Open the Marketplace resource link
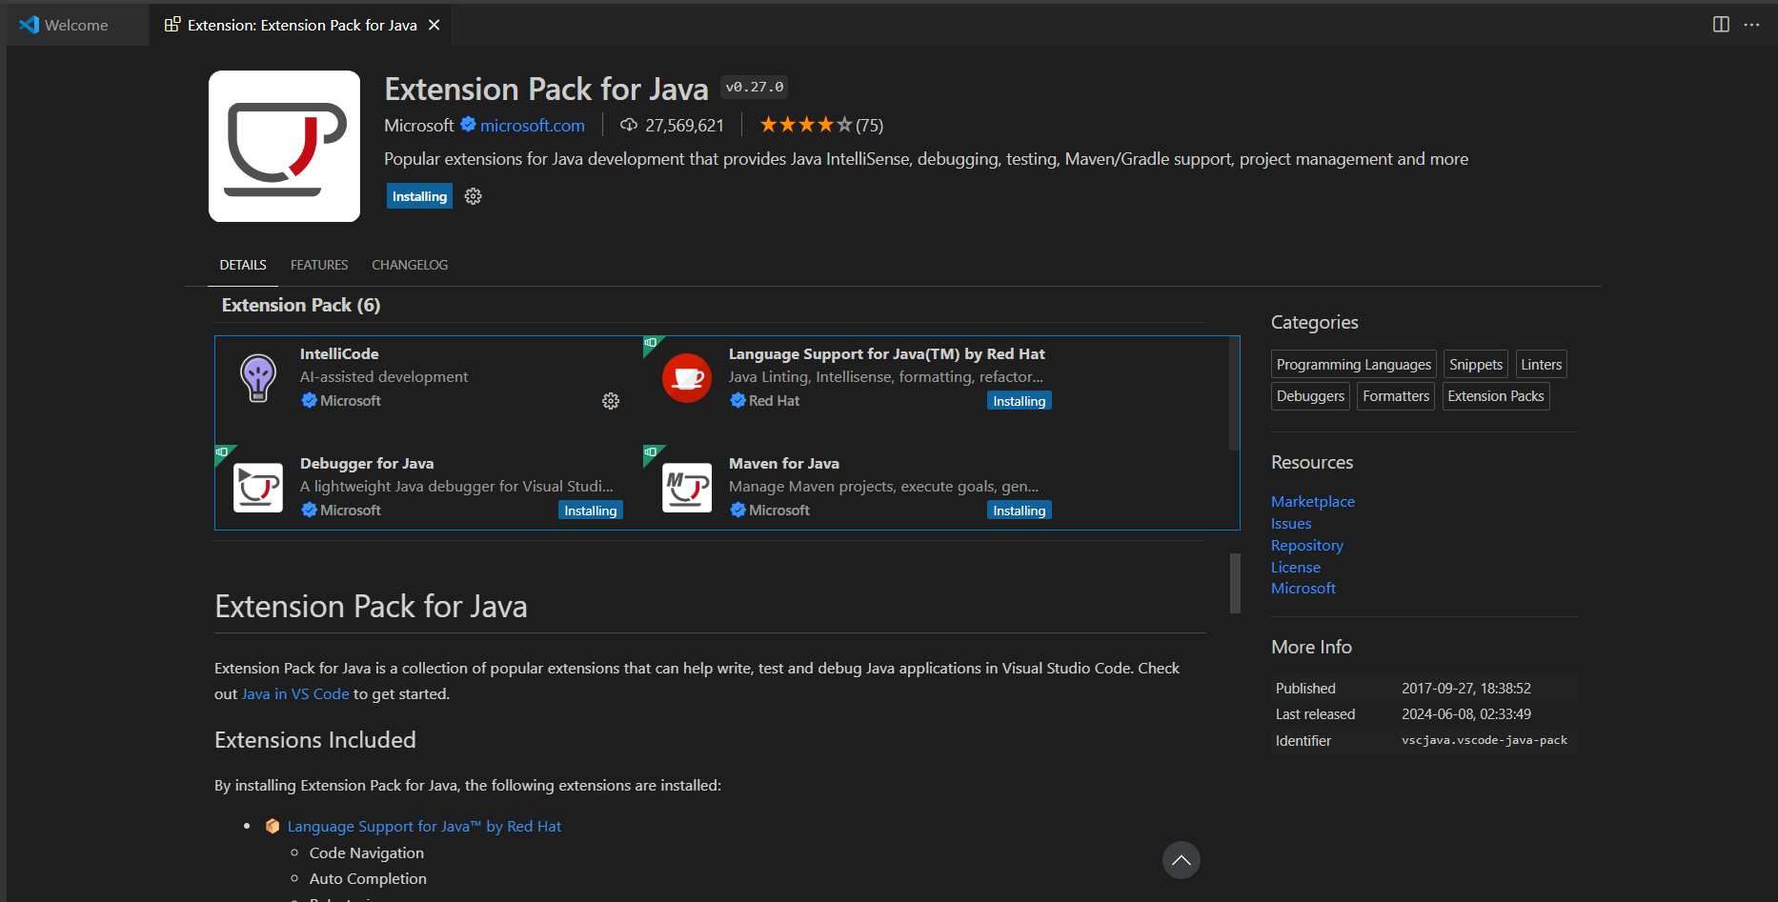The width and height of the screenshot is (1778, 902). pyautogui.click(x=1312, y=501)
